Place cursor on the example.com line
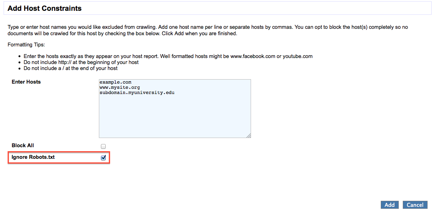The image size is (432, 212). click(x=115, y=82)
